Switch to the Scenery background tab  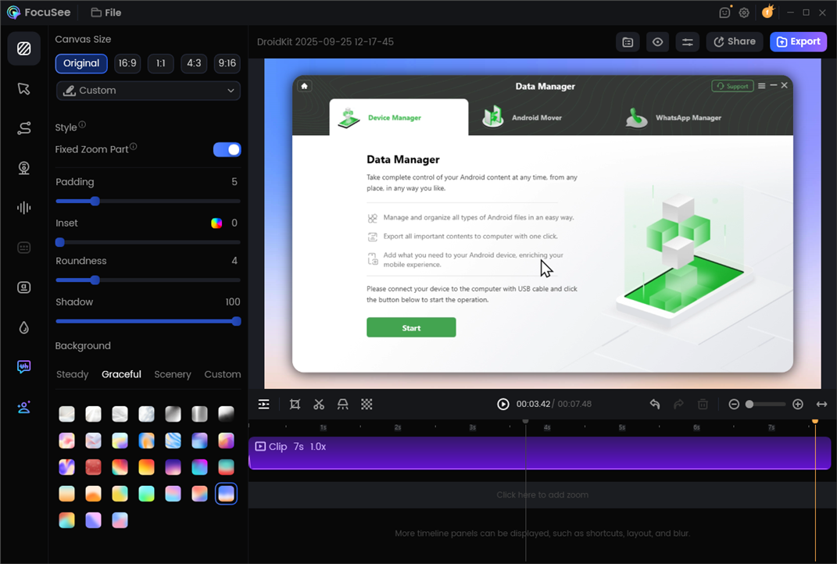click(x=172, y=374)
